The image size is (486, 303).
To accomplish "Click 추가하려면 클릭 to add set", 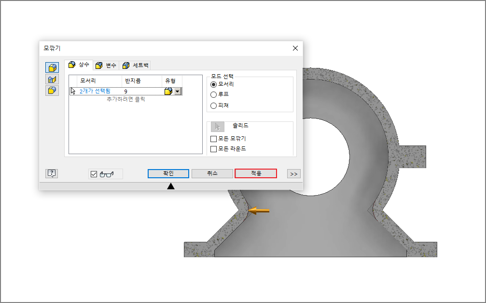I will coord(126,99).
